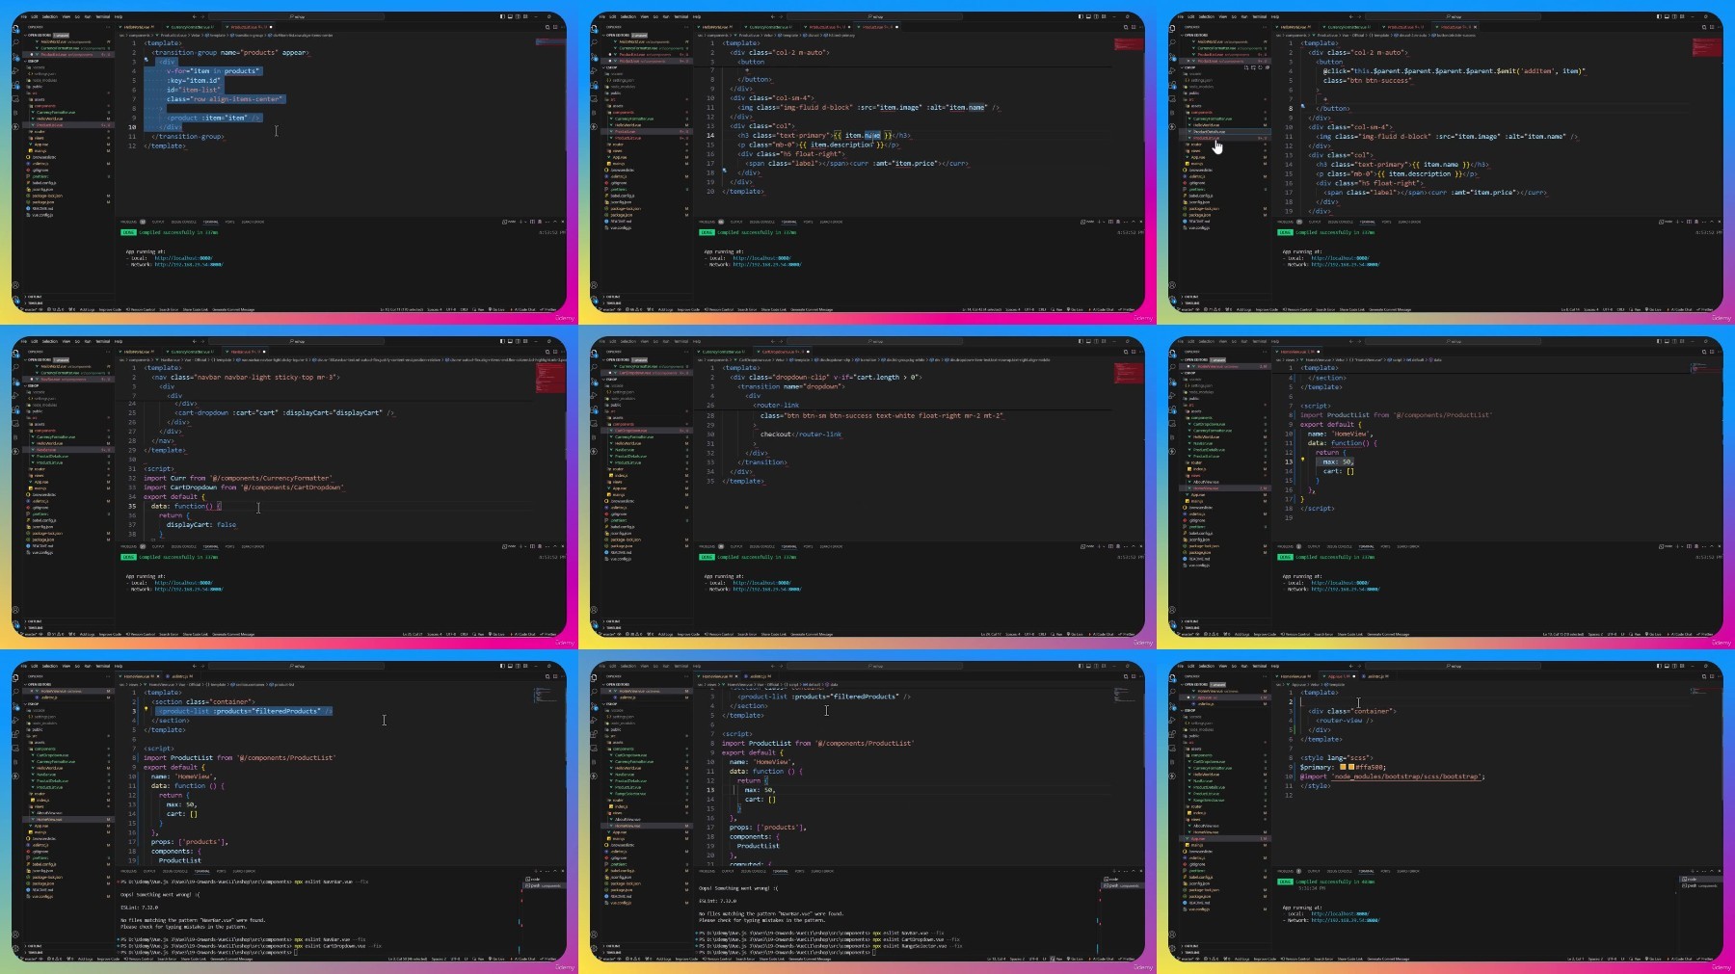This screenshot has height=974, width=1735.
Task: Open Search view in the addItem window
Action: click(1173, 44)
